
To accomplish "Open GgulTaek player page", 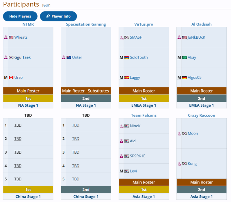I will [x=23, y=57].
